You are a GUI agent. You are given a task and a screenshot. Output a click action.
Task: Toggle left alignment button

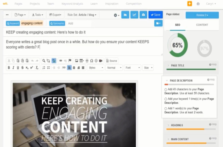click(69, 68)
